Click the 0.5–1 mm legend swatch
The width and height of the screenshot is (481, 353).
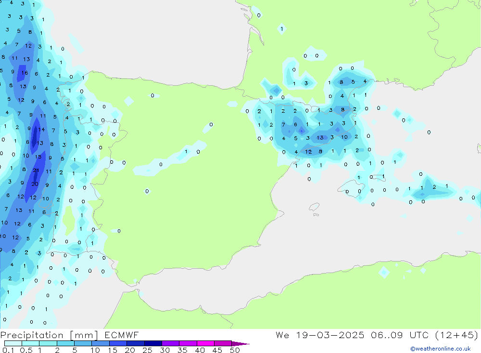pyautogui.click(x=31, y=343)
